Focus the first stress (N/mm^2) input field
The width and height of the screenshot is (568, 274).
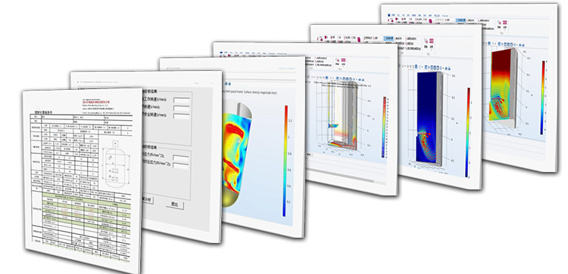pos(181,158)
